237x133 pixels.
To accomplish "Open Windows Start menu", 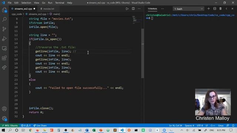I will click(x=3, y=130).
